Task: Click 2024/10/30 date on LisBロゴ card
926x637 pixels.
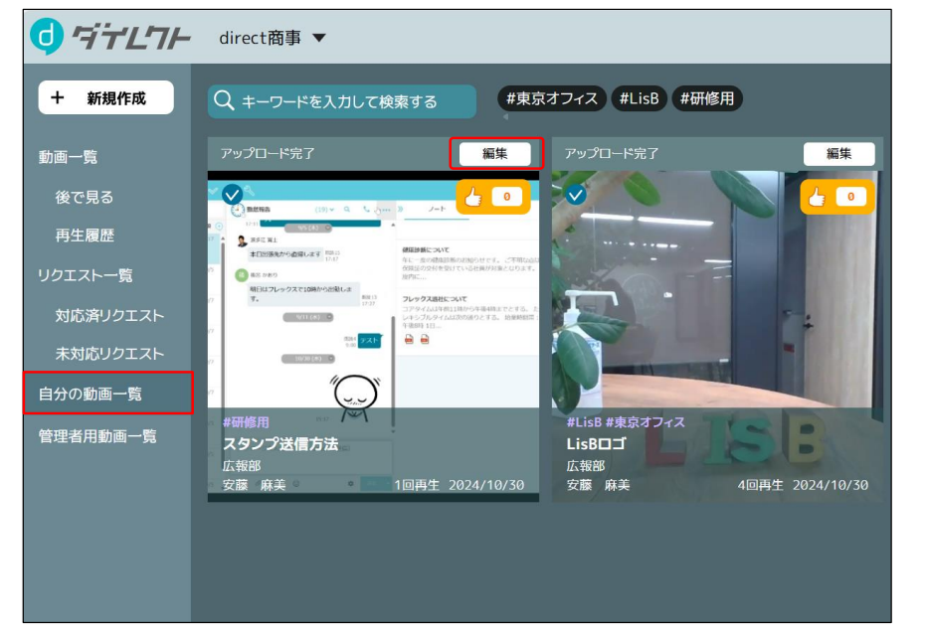Action: click(x=831, y=485)
